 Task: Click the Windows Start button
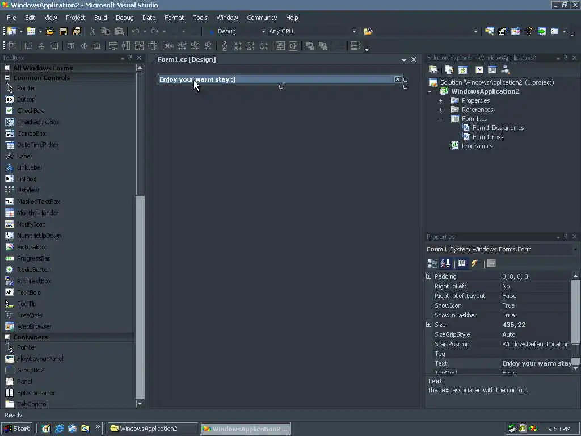[17, 429]
